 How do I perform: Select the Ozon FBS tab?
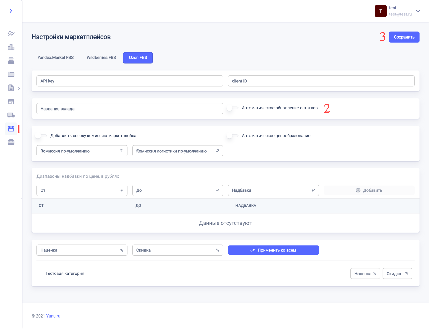[138, 58]
